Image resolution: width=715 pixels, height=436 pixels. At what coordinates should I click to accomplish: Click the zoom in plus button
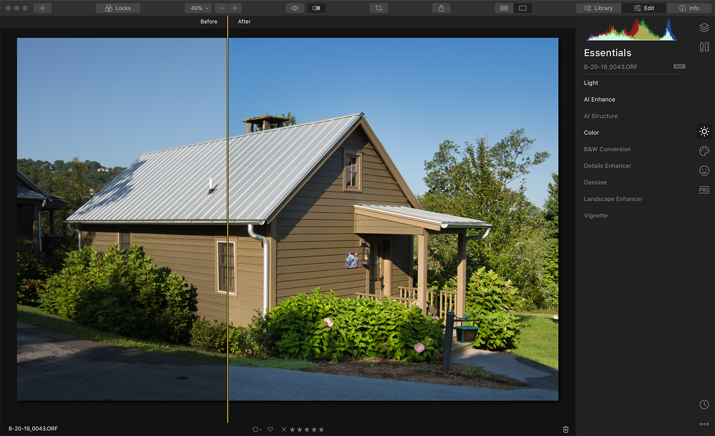point(235,8)
